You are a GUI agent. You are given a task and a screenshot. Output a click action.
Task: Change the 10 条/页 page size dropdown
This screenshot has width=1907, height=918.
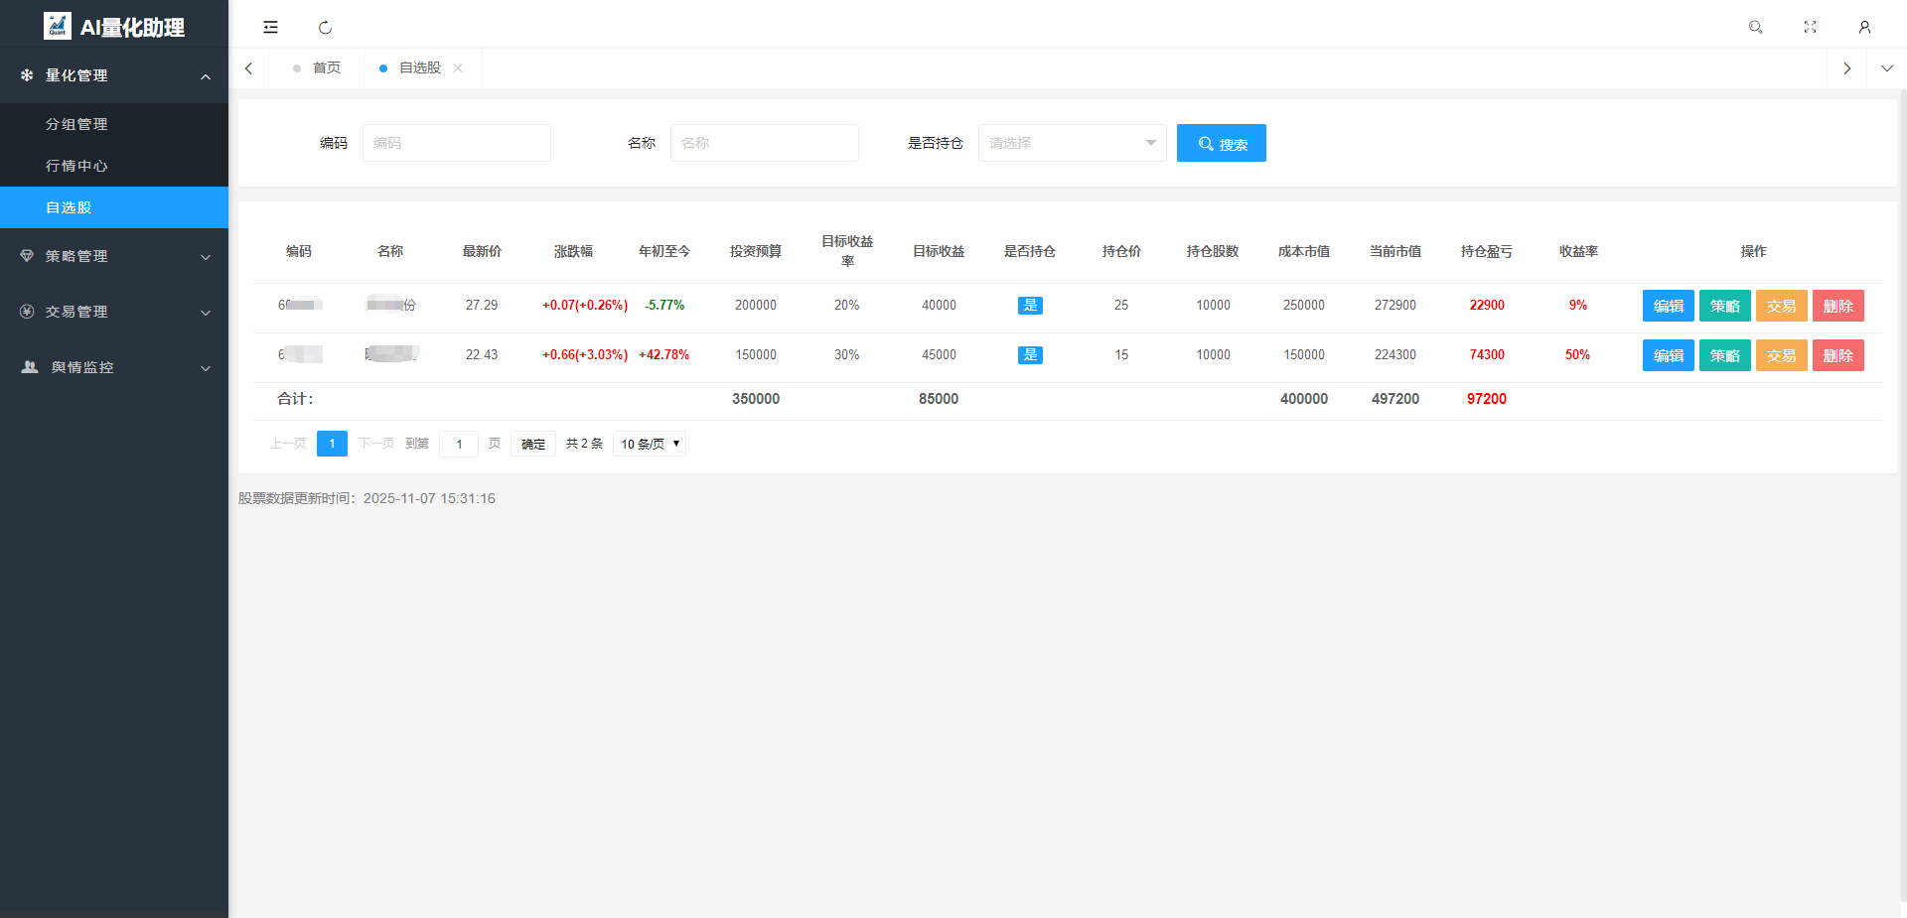coord(650,444)
